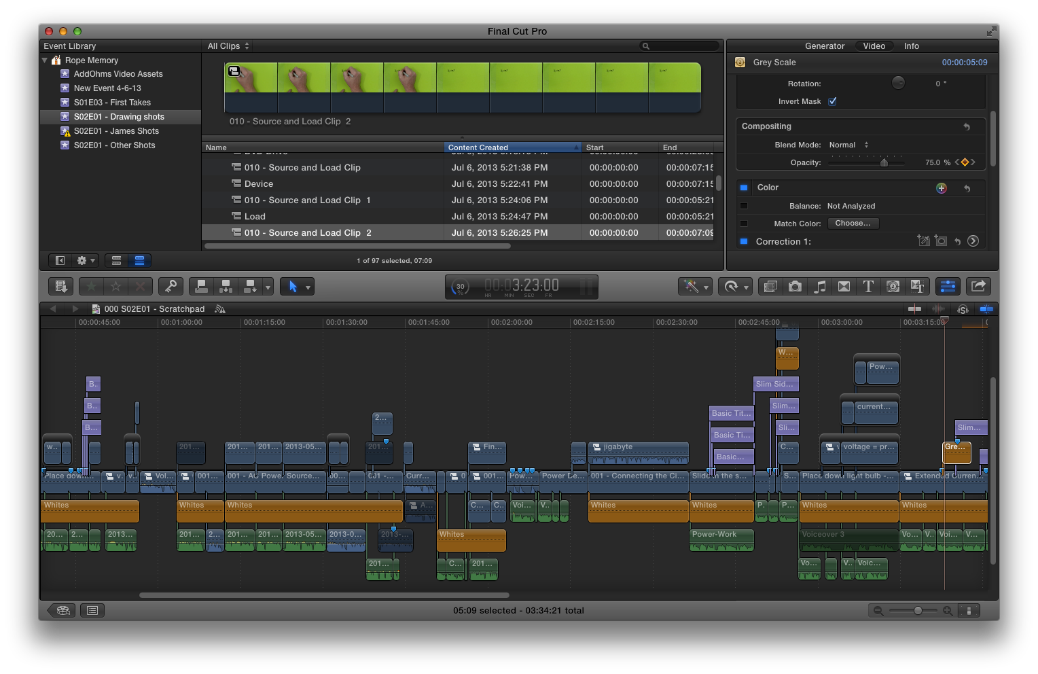Sort clips by Content Created column

click(x=513, y=147)
